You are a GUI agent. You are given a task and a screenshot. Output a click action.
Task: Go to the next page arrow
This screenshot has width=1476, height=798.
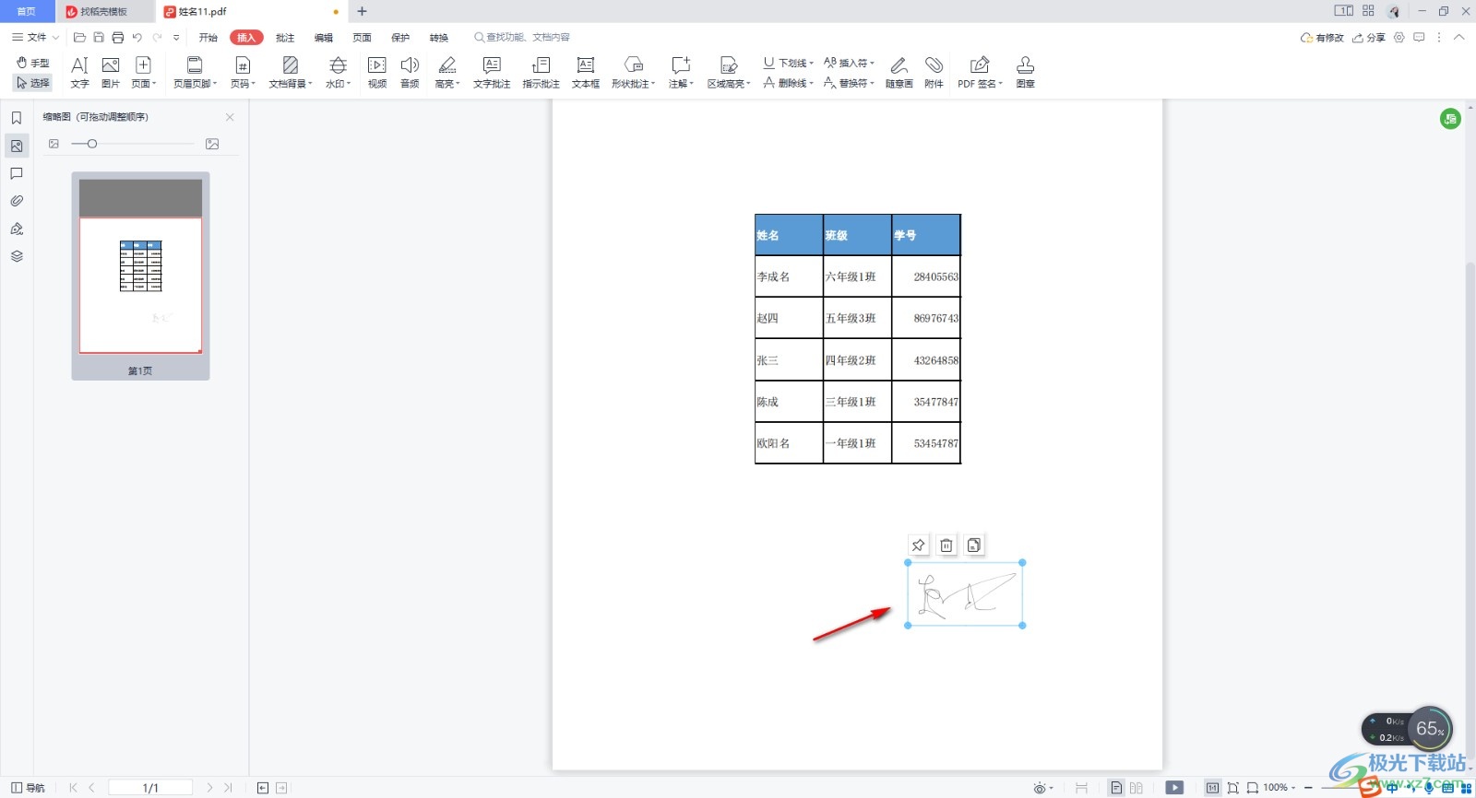tap(209, 788)
